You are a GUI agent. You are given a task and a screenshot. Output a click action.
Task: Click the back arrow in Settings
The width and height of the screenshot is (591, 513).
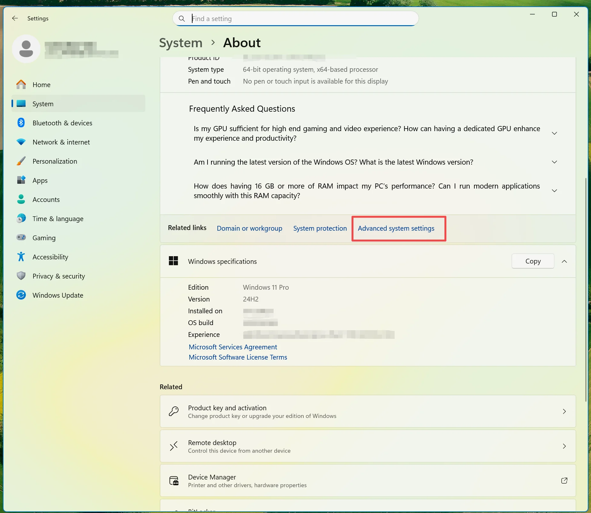[x=15, y=19]
